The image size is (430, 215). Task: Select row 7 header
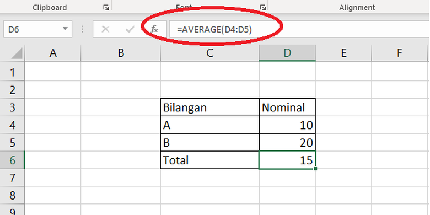[12, 178]
